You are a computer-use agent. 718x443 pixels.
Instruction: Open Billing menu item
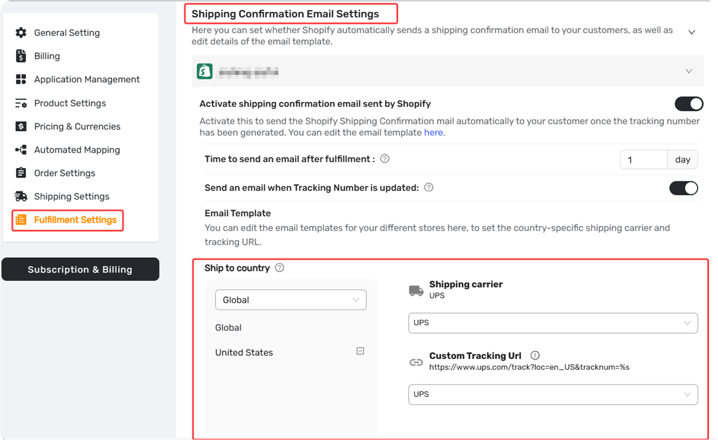[x=47, y=56]
